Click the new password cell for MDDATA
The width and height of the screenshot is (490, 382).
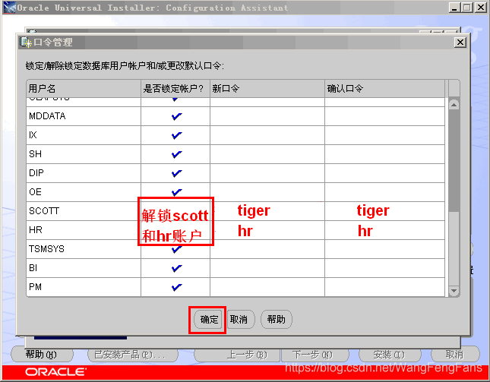click(267, 116)
